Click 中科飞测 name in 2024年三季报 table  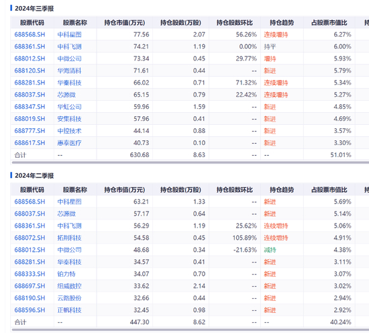coord(69,46)
